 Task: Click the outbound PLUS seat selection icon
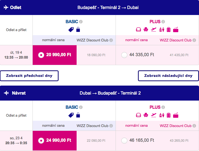tap(146, 29)
